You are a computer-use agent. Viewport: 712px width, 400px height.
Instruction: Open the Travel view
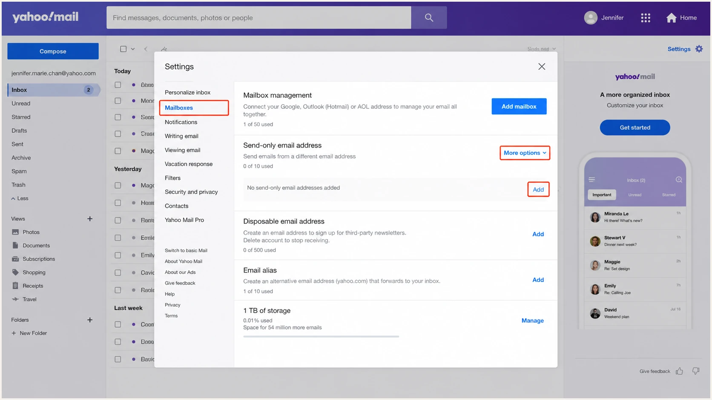coord(29,299)
